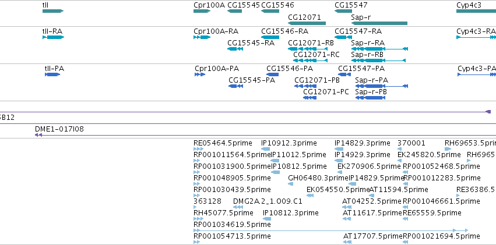
Task: Open the Sap-r-PB protein feature
Action: [x=370, y=98]
